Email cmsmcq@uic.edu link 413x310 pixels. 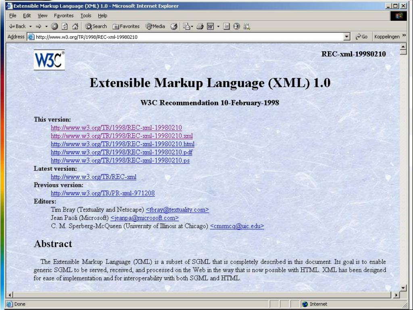[237, 226]
